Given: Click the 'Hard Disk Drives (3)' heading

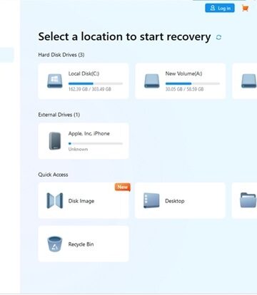Looking at the screenshot, I should (61, 55).
